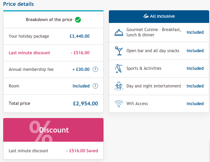
Task: Select the pink Discount banner
Action: 53,130
